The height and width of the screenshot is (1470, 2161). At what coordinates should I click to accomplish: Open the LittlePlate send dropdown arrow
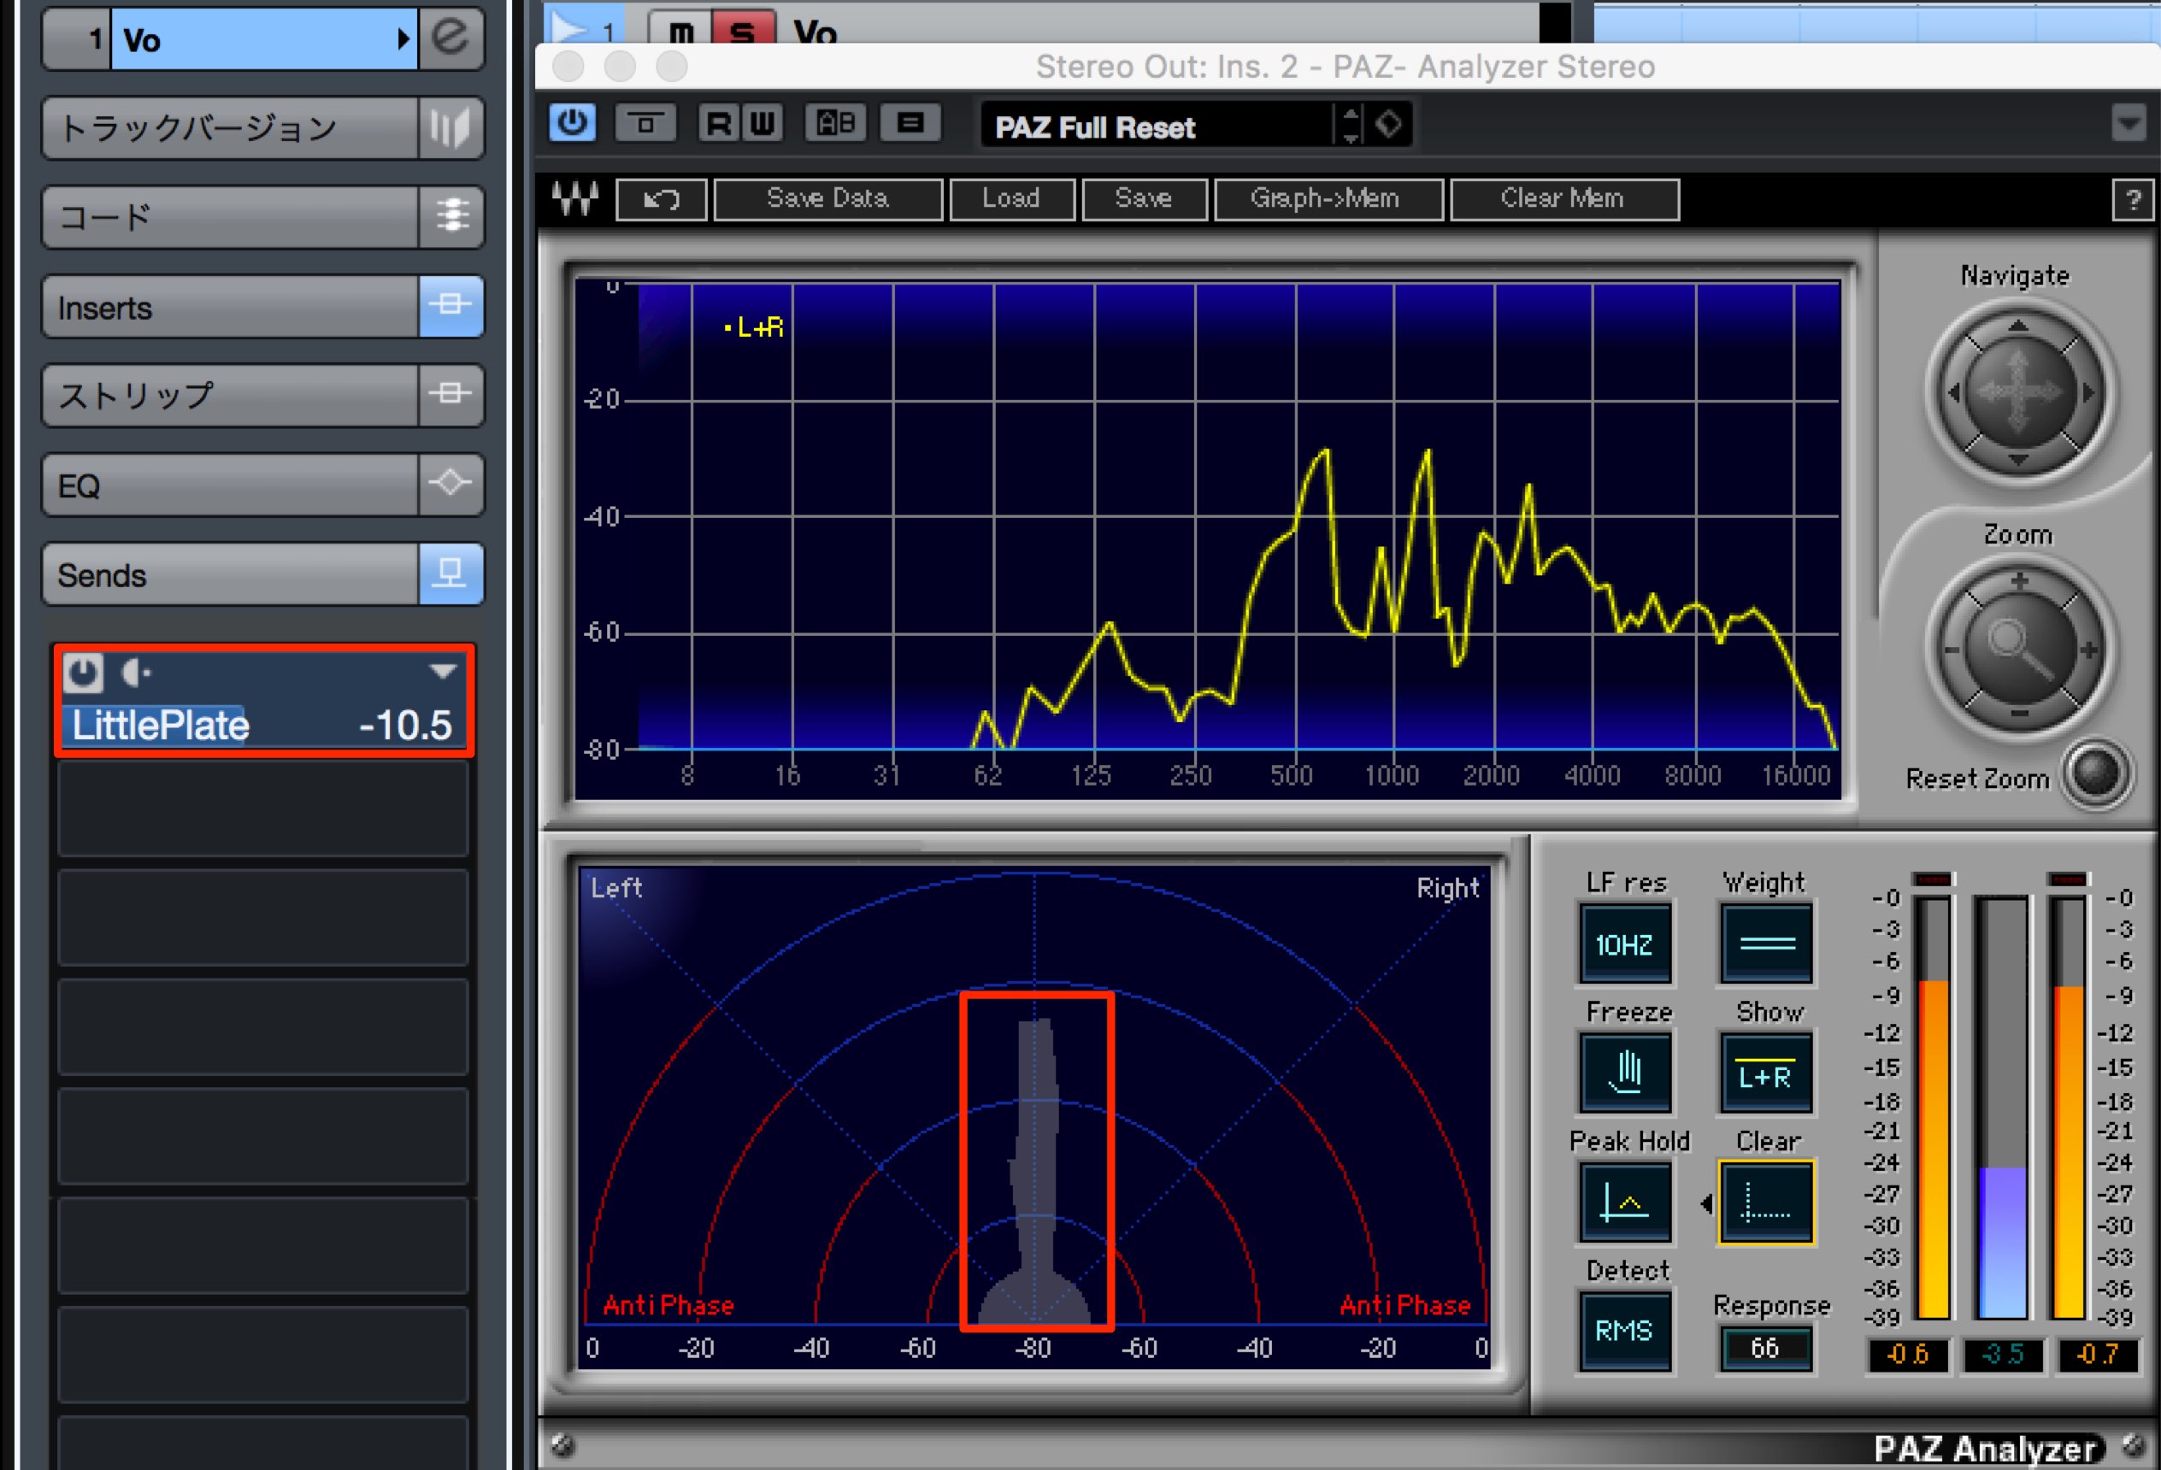(x=444, y=671)
